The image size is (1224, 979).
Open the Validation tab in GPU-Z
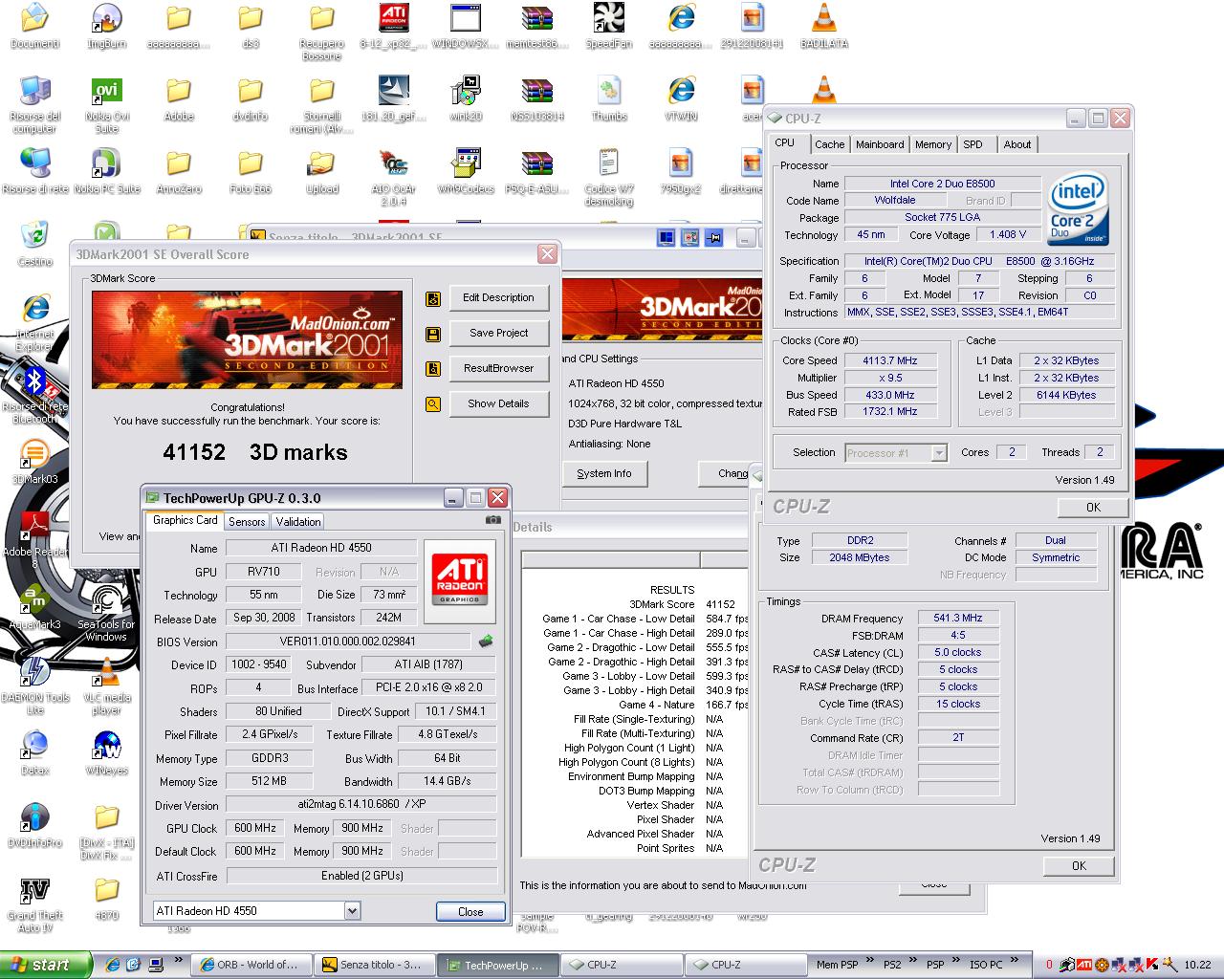[298, 522]
